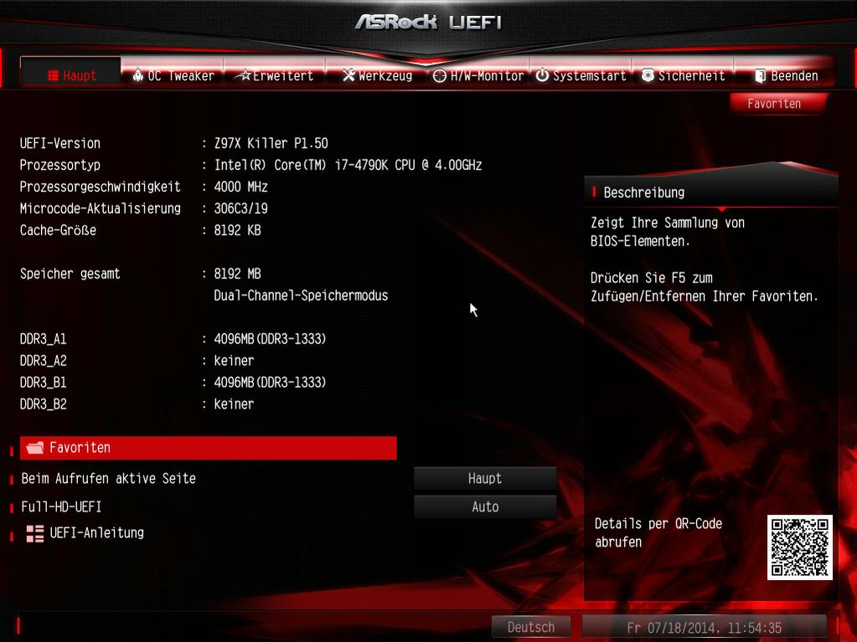Click the 'Zeigt Ihre Sammlung von BIOS-Elementen' text

(668, 232)
